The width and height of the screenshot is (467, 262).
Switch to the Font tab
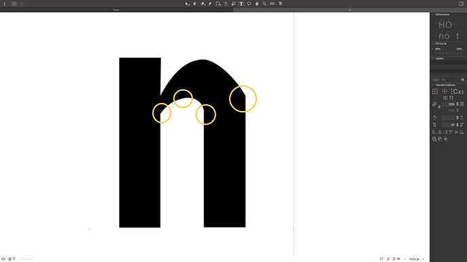pyautogui.click(x=116, y=9)
